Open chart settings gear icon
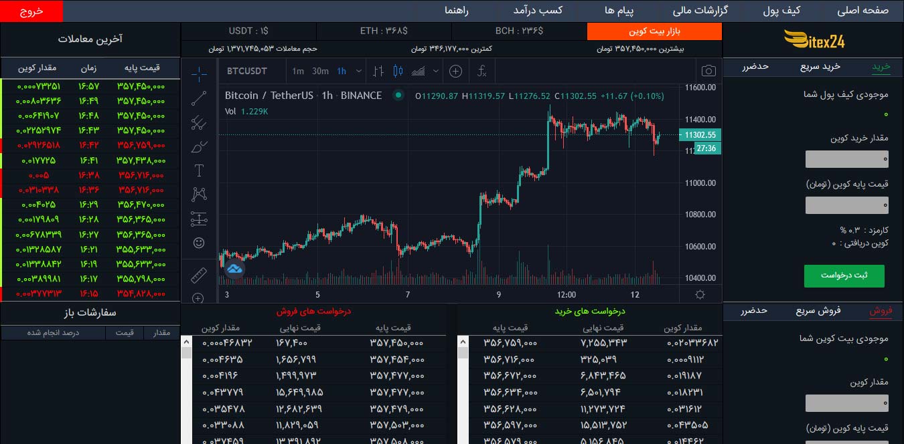The height and width of the screenshot is (444, 904). tap(700, 294)
